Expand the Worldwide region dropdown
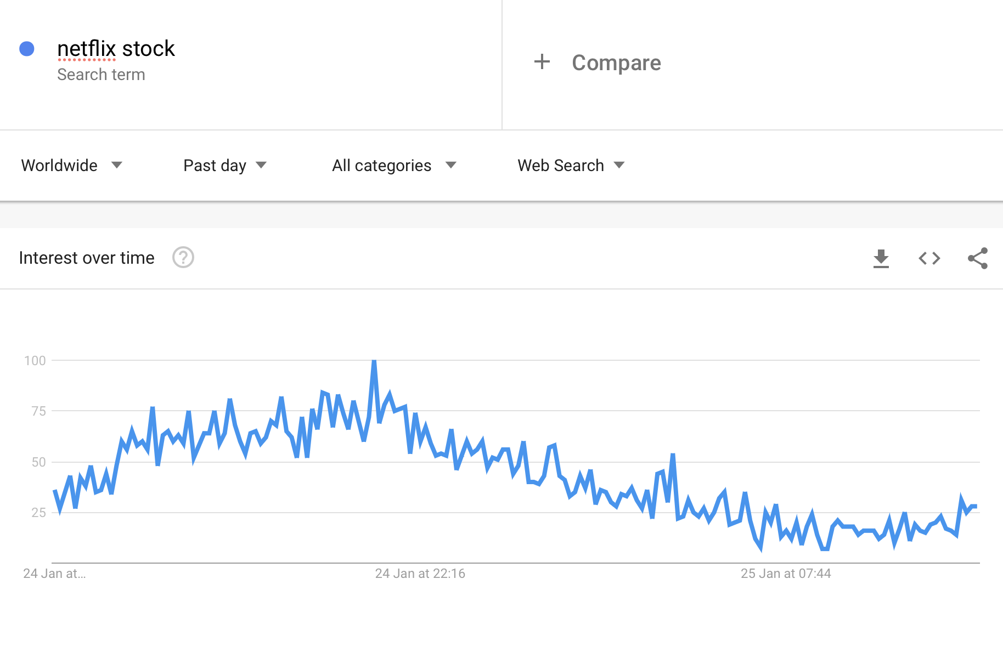 (x=72, y=165)
